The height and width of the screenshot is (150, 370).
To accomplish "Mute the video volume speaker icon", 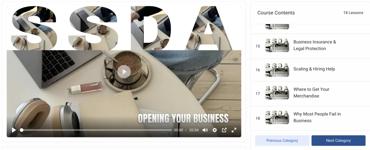I will 205,130.
